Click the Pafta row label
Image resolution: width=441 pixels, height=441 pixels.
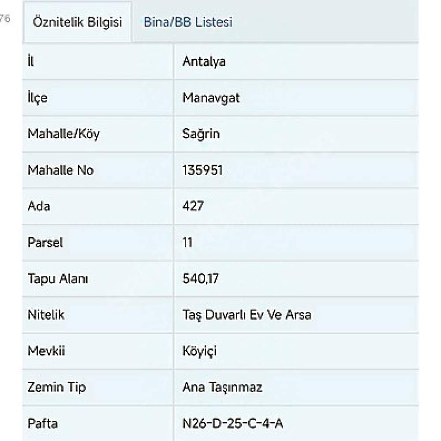42,423
